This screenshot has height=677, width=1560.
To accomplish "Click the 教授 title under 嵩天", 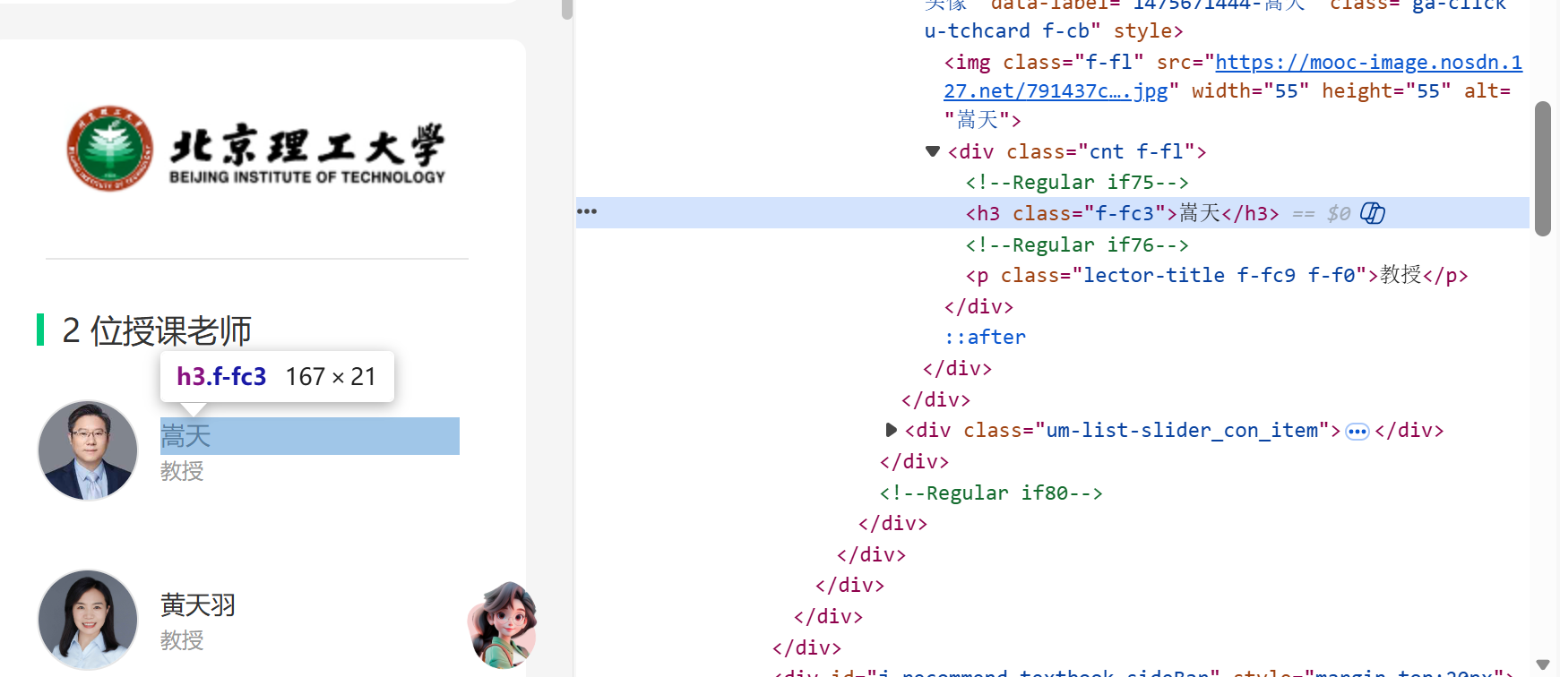I will 182,471.
